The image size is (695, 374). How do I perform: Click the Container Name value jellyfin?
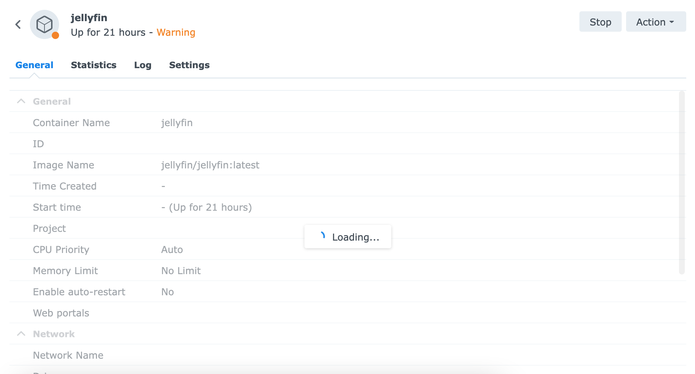[177, 123]
